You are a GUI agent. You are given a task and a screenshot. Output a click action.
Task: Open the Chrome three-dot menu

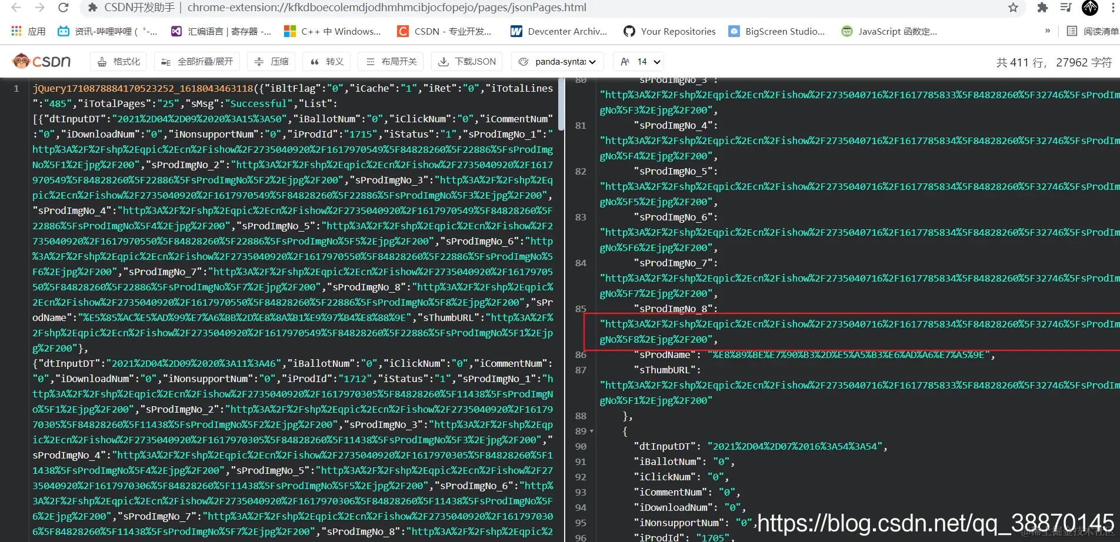click(1113, 8)
